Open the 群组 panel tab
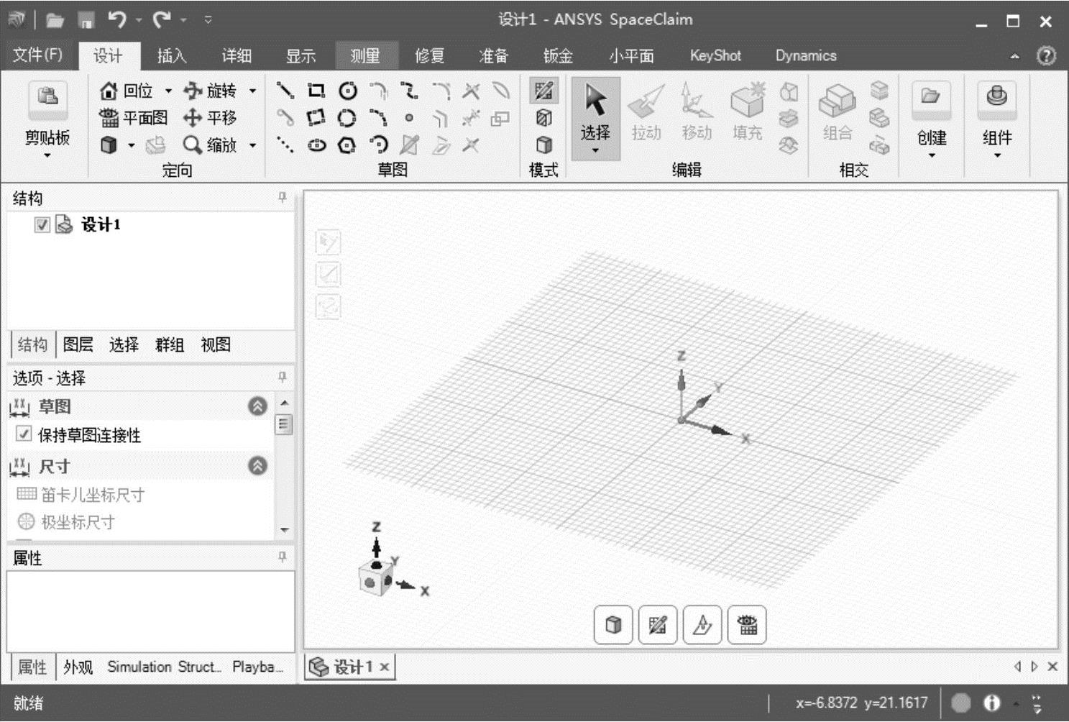1069x722 pixels. [x=170, y=344]
